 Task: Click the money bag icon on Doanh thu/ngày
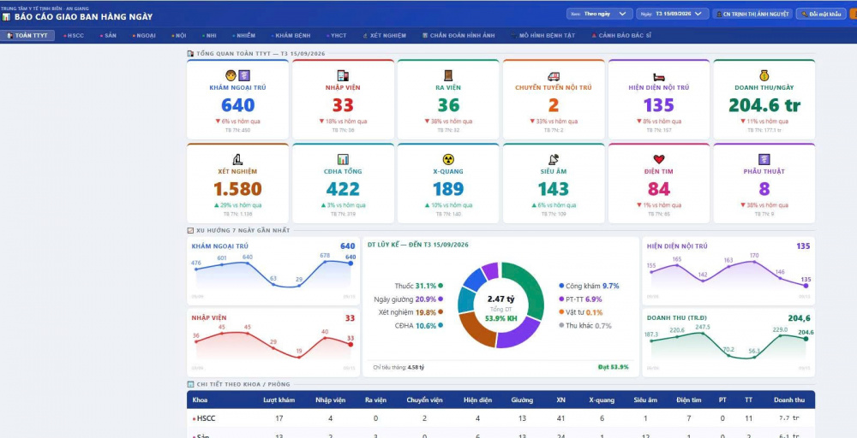click(x=764, y=76)
